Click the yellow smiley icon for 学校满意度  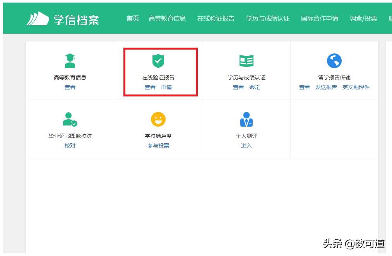coord(158,119)
